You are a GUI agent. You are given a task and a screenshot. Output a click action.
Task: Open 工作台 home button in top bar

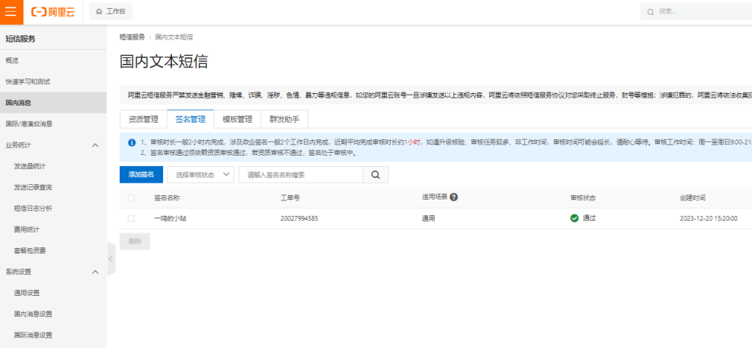(x=110, y=12)
